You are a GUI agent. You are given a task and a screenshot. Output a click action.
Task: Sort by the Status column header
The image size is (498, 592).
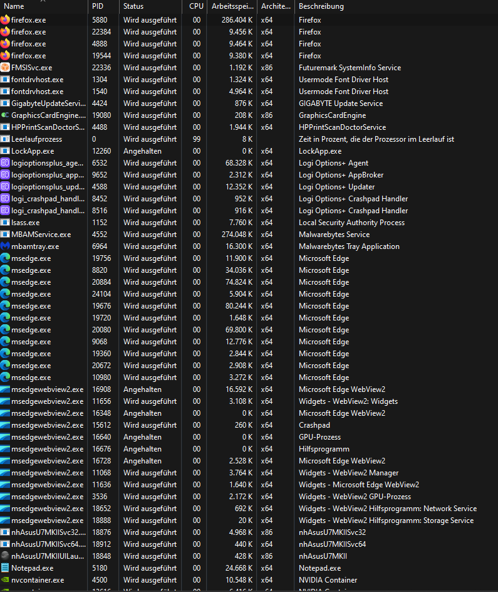point(150,6)
